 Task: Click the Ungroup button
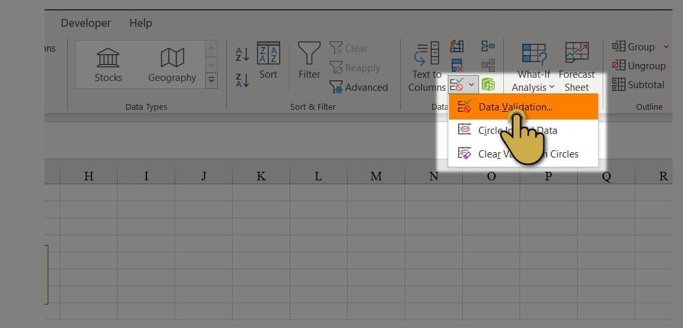tap(639, 66)
